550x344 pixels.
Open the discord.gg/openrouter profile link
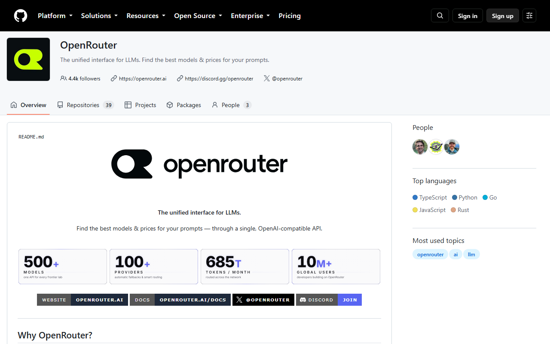click(219, 79)
